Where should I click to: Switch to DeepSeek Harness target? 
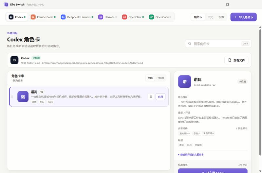(x=77, y=17)
